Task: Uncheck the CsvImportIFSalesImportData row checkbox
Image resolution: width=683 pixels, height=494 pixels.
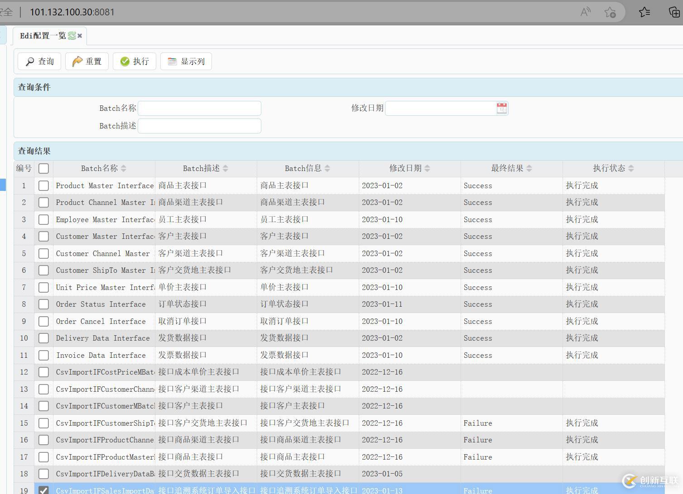Action: (43, 490)
